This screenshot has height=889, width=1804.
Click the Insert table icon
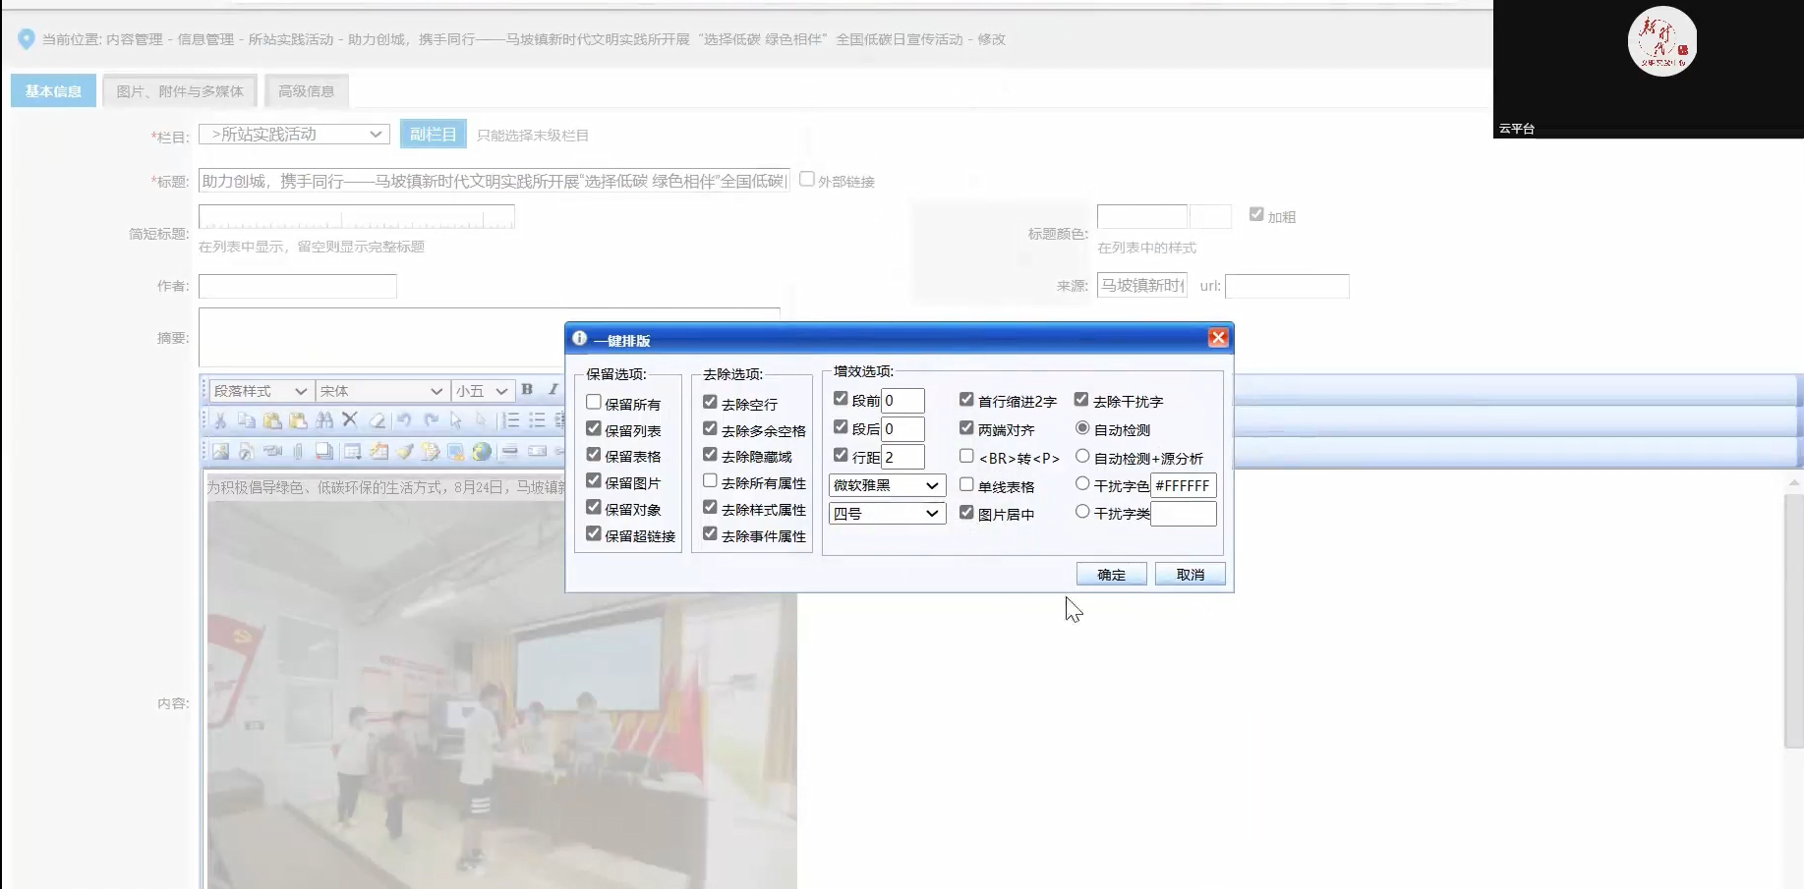pos(352,452)
